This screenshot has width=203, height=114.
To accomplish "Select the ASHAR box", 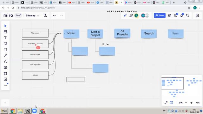I will click(35, 75).
